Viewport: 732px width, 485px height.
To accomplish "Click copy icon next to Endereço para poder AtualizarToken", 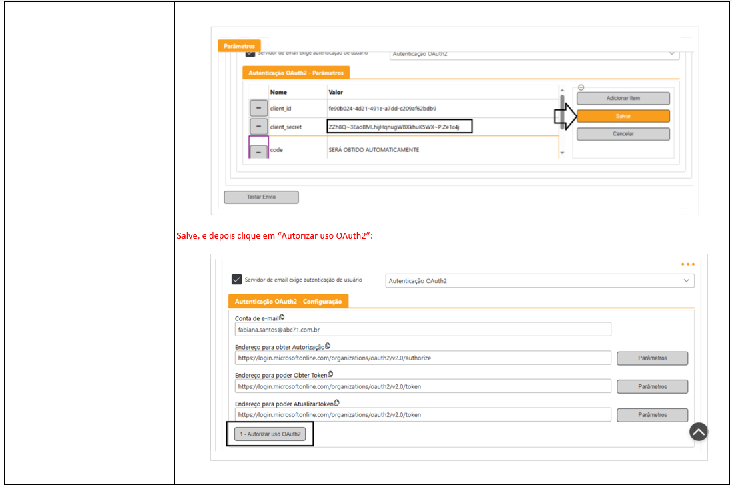I will pyautogui.click(x=337, y=403).
